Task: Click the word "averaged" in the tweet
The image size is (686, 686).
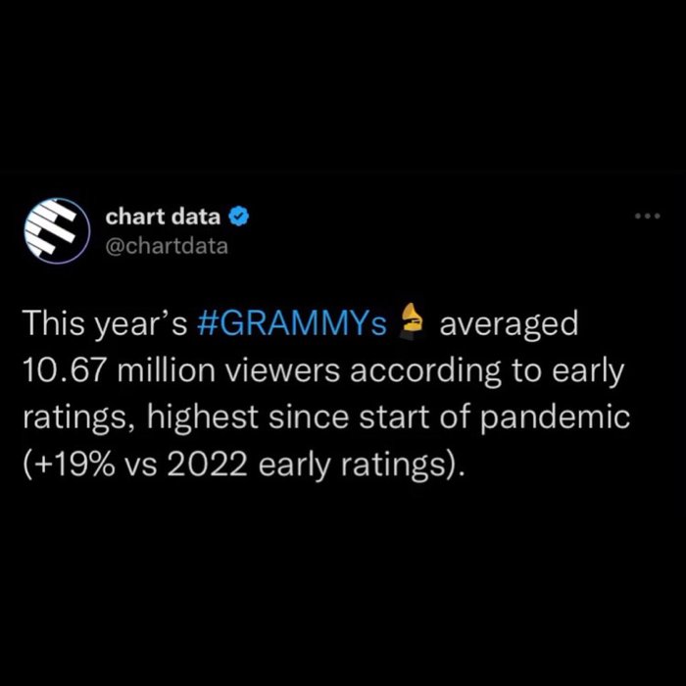Action: tap(509, 324)
